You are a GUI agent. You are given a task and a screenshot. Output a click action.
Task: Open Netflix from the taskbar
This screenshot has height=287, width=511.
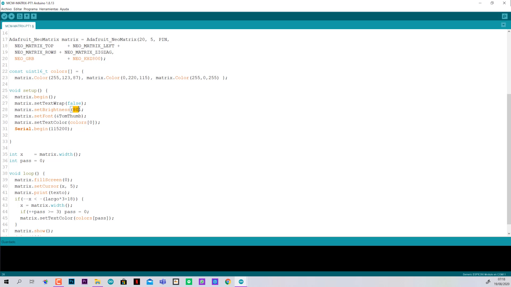[137, 282]
